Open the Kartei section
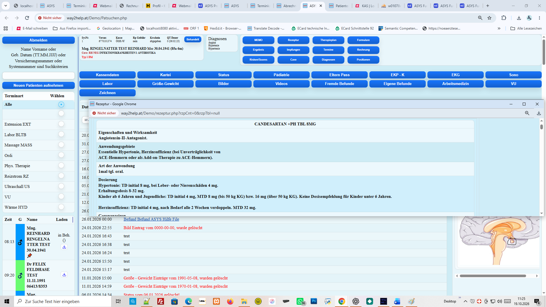 coord(166,75)
